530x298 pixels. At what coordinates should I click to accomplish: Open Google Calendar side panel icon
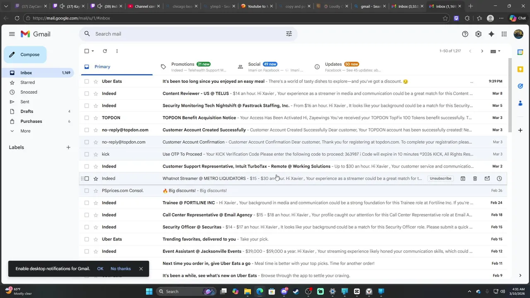520,52
